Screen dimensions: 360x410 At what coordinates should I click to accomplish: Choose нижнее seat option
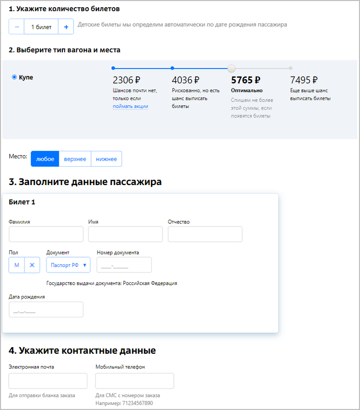click(x=106, y=159)
